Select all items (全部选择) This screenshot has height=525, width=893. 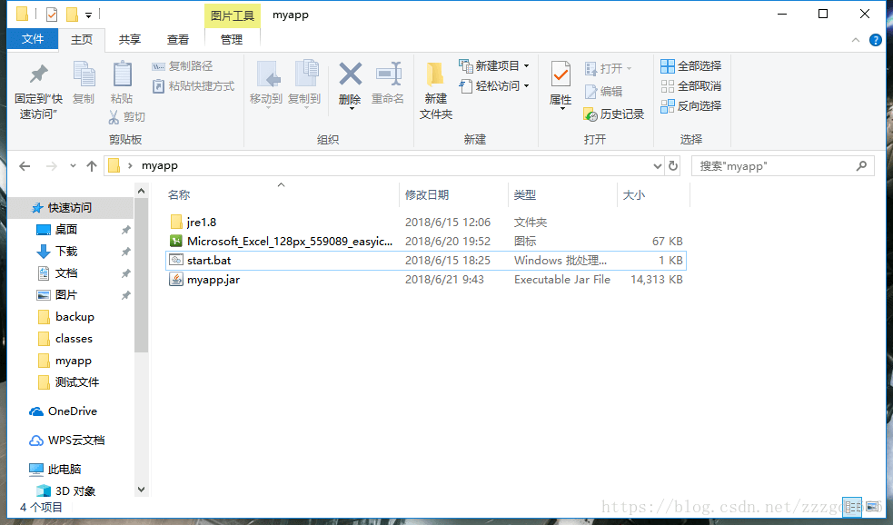coord(690,66)
